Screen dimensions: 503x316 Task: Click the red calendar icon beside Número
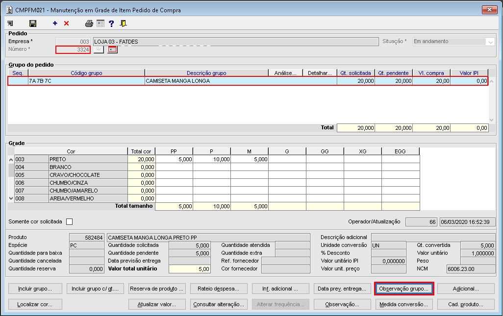pos(113,49)
